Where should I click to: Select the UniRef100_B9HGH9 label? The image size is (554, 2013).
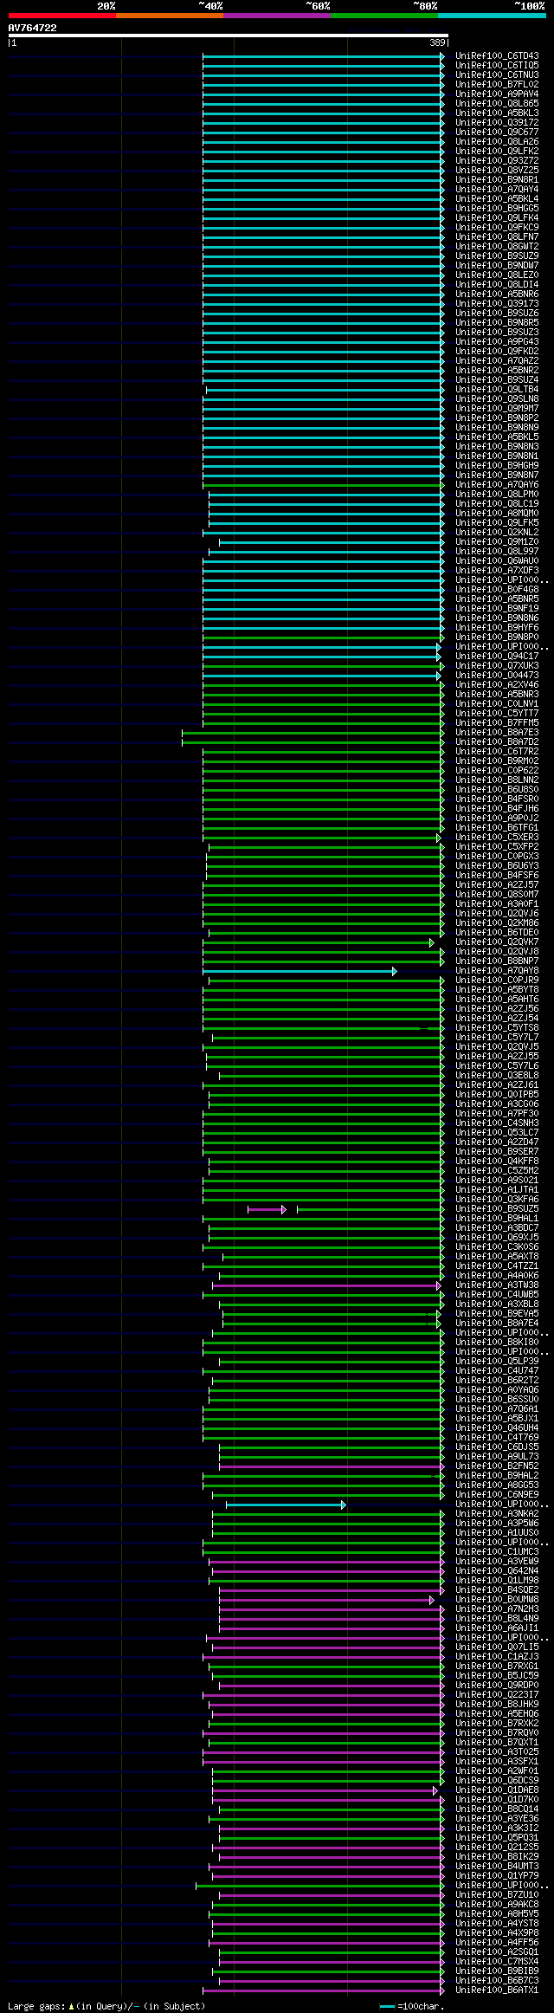click(x=497, y=466)
